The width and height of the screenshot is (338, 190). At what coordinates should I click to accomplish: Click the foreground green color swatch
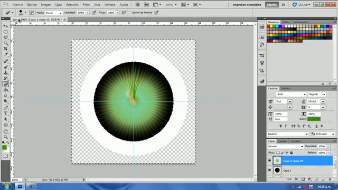[4, 148]
